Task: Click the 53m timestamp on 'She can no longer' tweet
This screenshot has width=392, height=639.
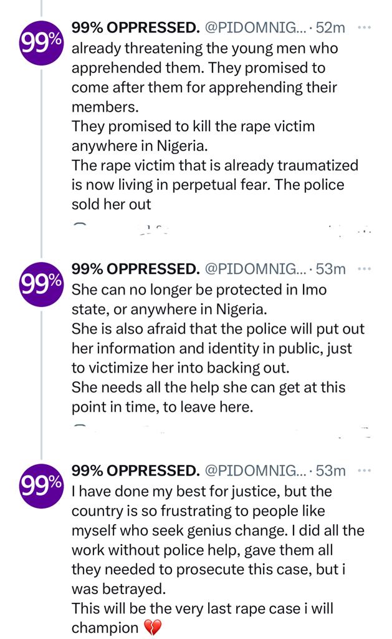Action: coord(332,270)
